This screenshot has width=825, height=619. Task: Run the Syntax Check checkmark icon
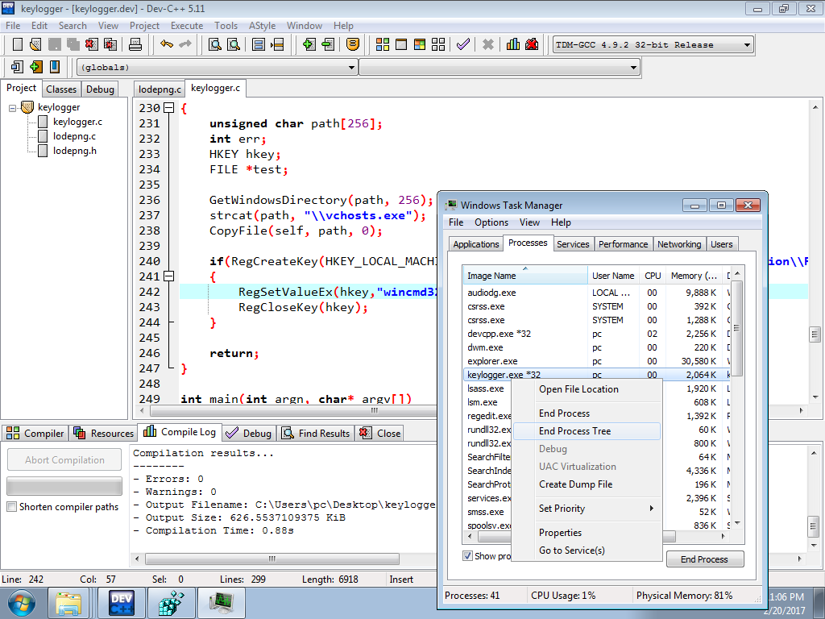[463, 44]
